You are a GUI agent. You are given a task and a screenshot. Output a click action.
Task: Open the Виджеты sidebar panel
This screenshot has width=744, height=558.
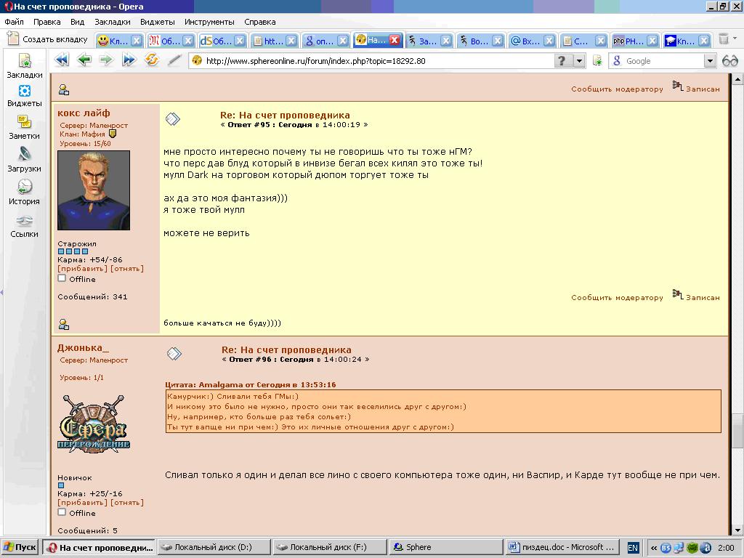[24, 97]
